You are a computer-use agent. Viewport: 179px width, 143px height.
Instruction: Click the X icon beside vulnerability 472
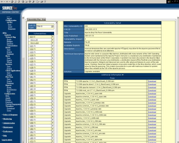(53, 141)
